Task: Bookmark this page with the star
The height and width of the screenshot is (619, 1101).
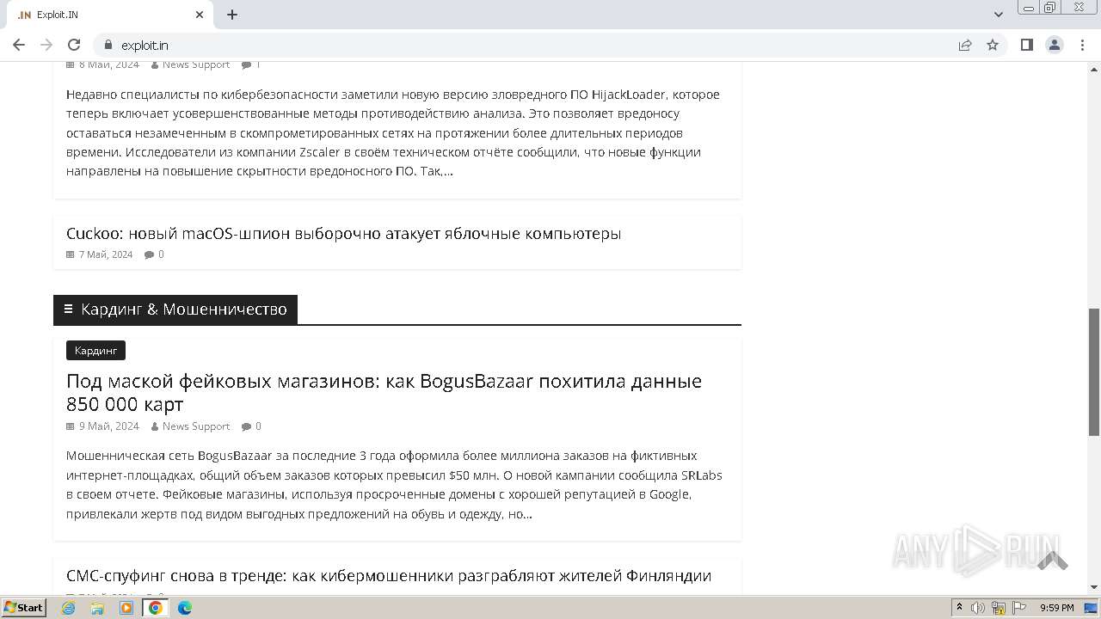Action: point(993,45)
